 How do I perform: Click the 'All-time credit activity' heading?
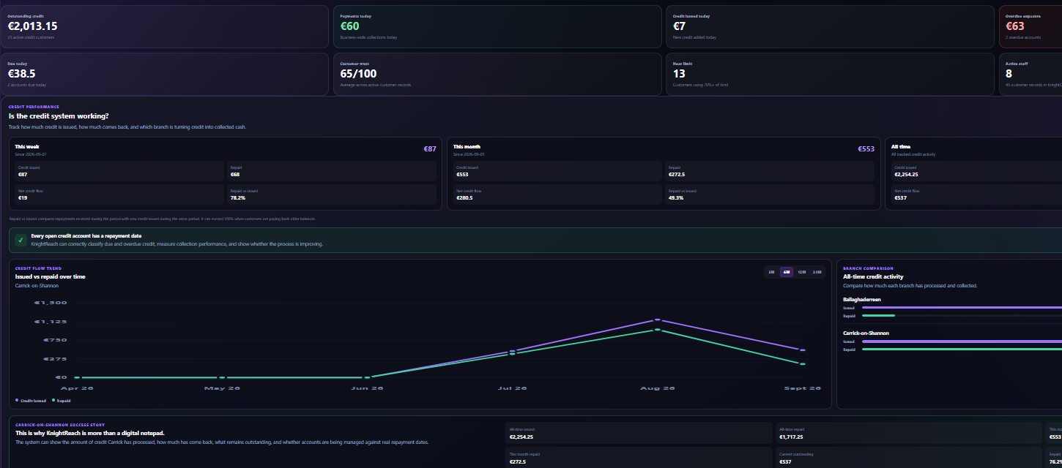[873, 276]
